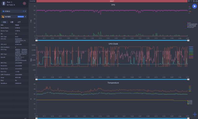Click the CPU Clock chart title
This screenshot has width=198, height=119.
113,44
